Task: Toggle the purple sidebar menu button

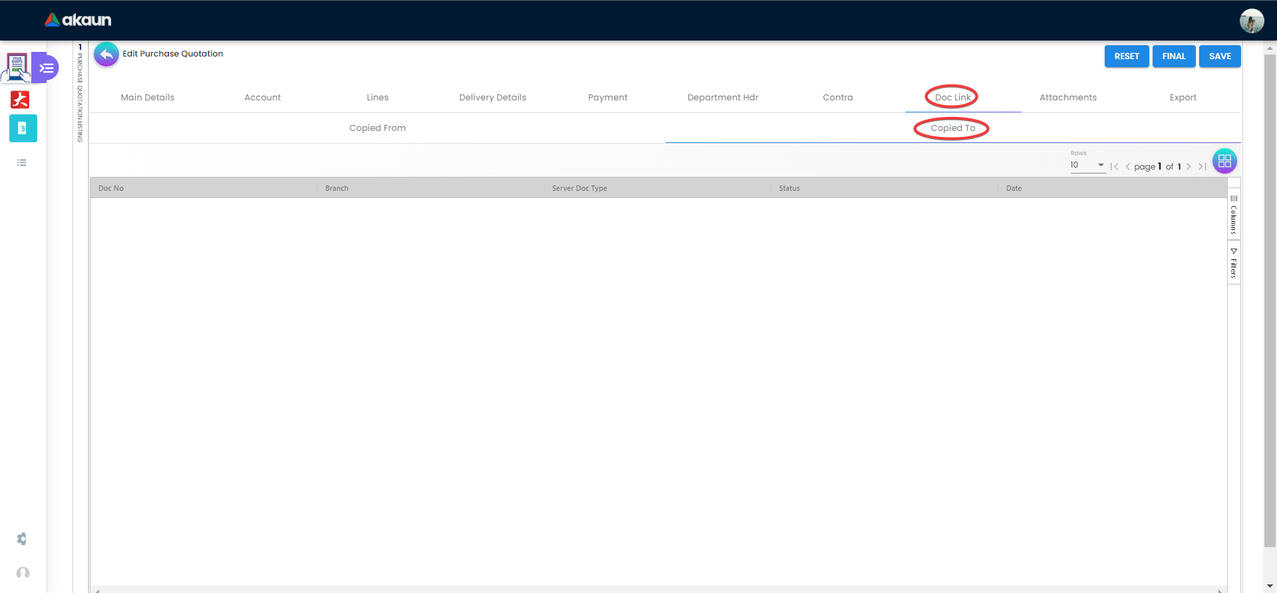Action: (x=46, y=68)
